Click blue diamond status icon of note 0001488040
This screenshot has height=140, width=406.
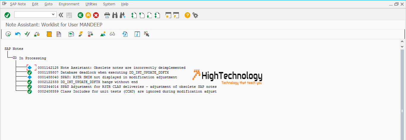(29, 77)
